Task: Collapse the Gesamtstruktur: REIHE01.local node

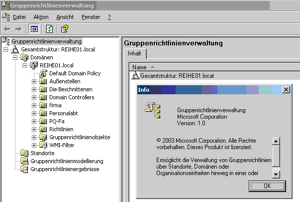Action: click(x=6, y=49)
